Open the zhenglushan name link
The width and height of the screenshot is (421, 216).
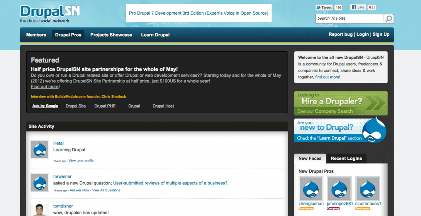coord(311,204)
